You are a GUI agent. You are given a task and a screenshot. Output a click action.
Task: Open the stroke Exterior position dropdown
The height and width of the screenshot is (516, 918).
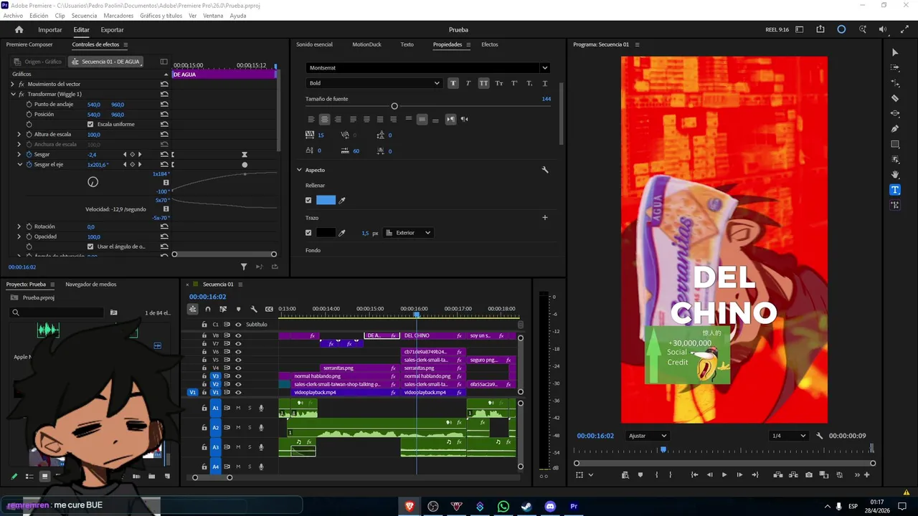pyautogui.click(x=409, y=233)
